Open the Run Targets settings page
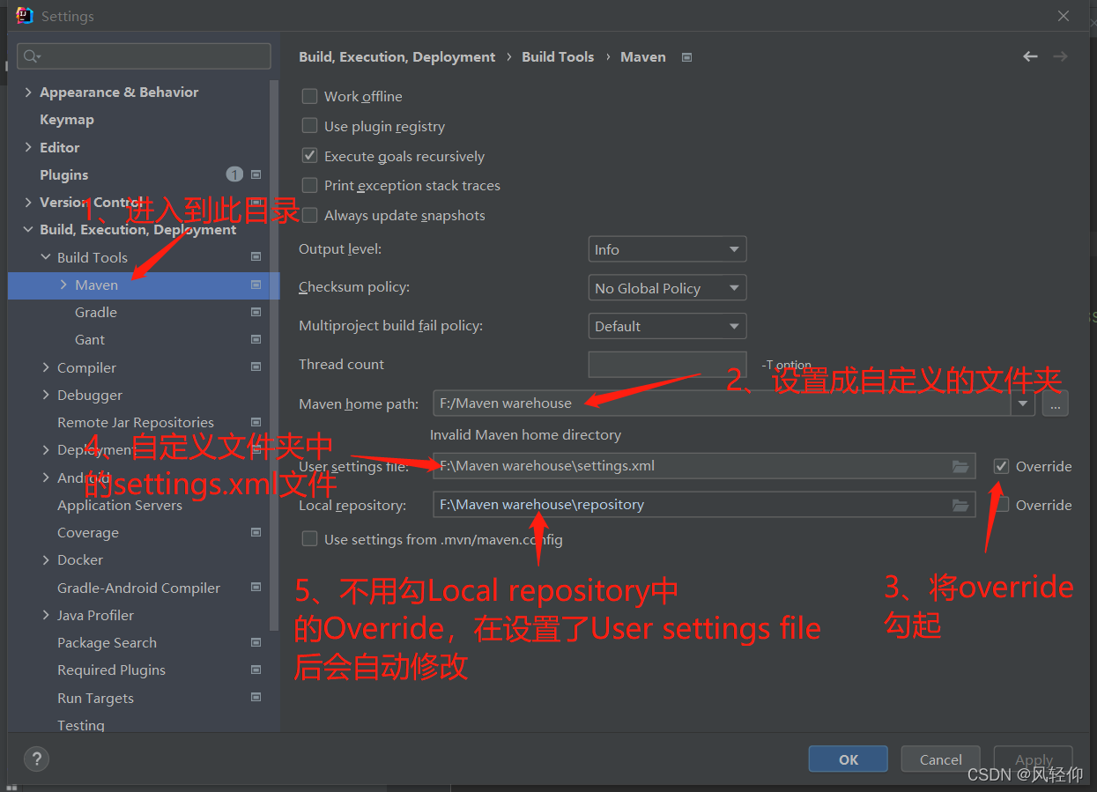 [96, 698]
